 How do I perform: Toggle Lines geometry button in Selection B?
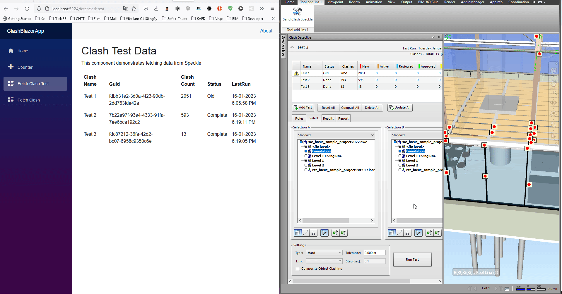point(399,233)
